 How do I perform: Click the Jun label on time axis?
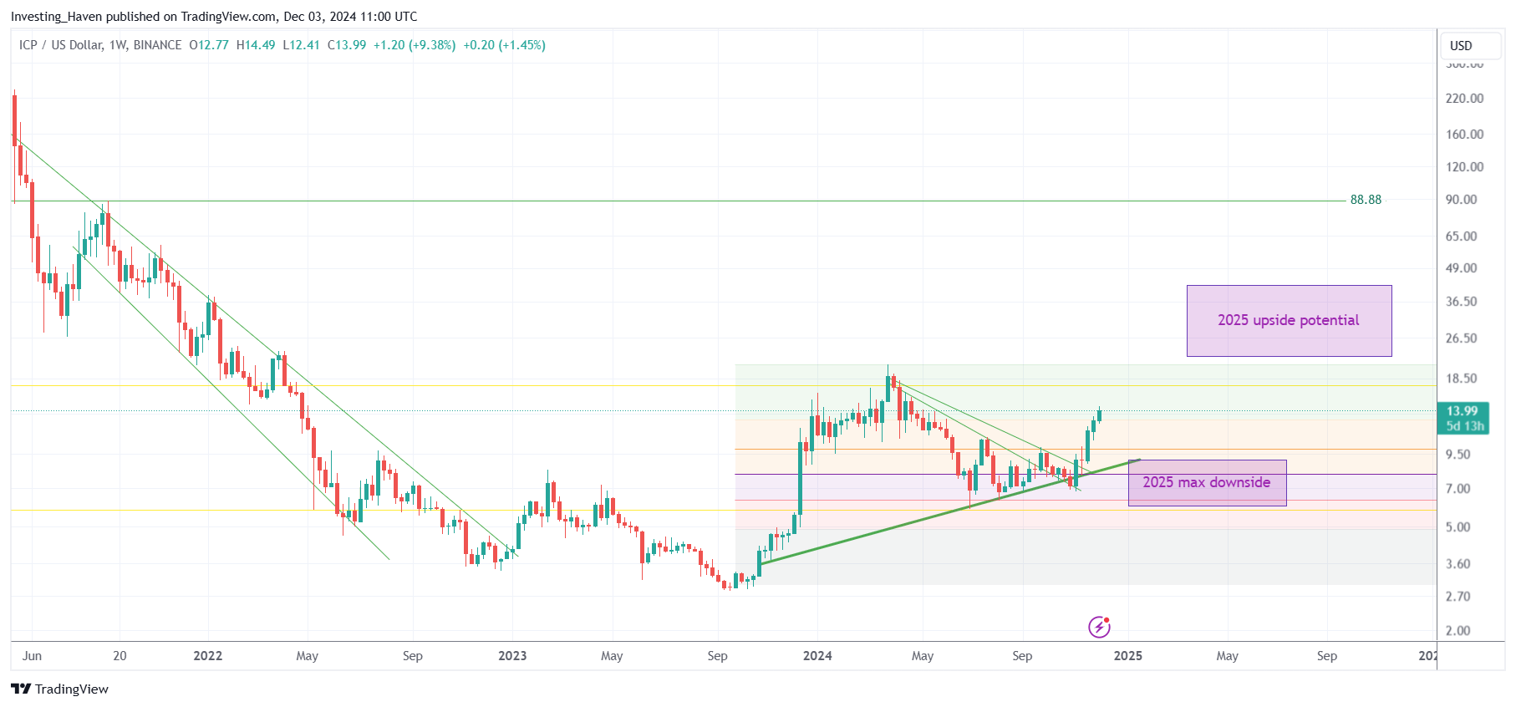pos(32,656)
